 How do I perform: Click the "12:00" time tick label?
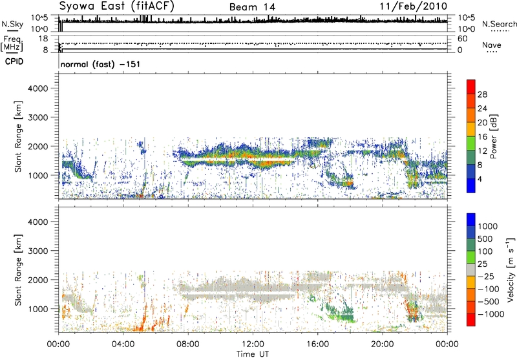point(253,344)
